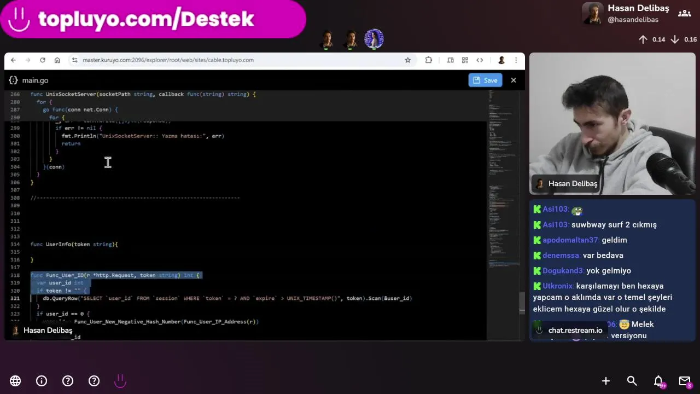This screenshot has width=700, height=394.
Task: Close the main.go editor
Action: click(x=514, y=80)
